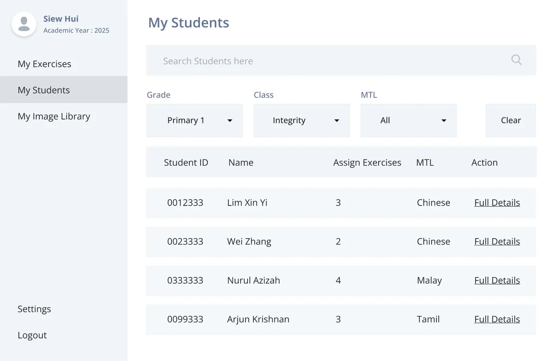This screenshot has height=361, width=560.
Task: Select student ID 0333333
Action: 185,280
